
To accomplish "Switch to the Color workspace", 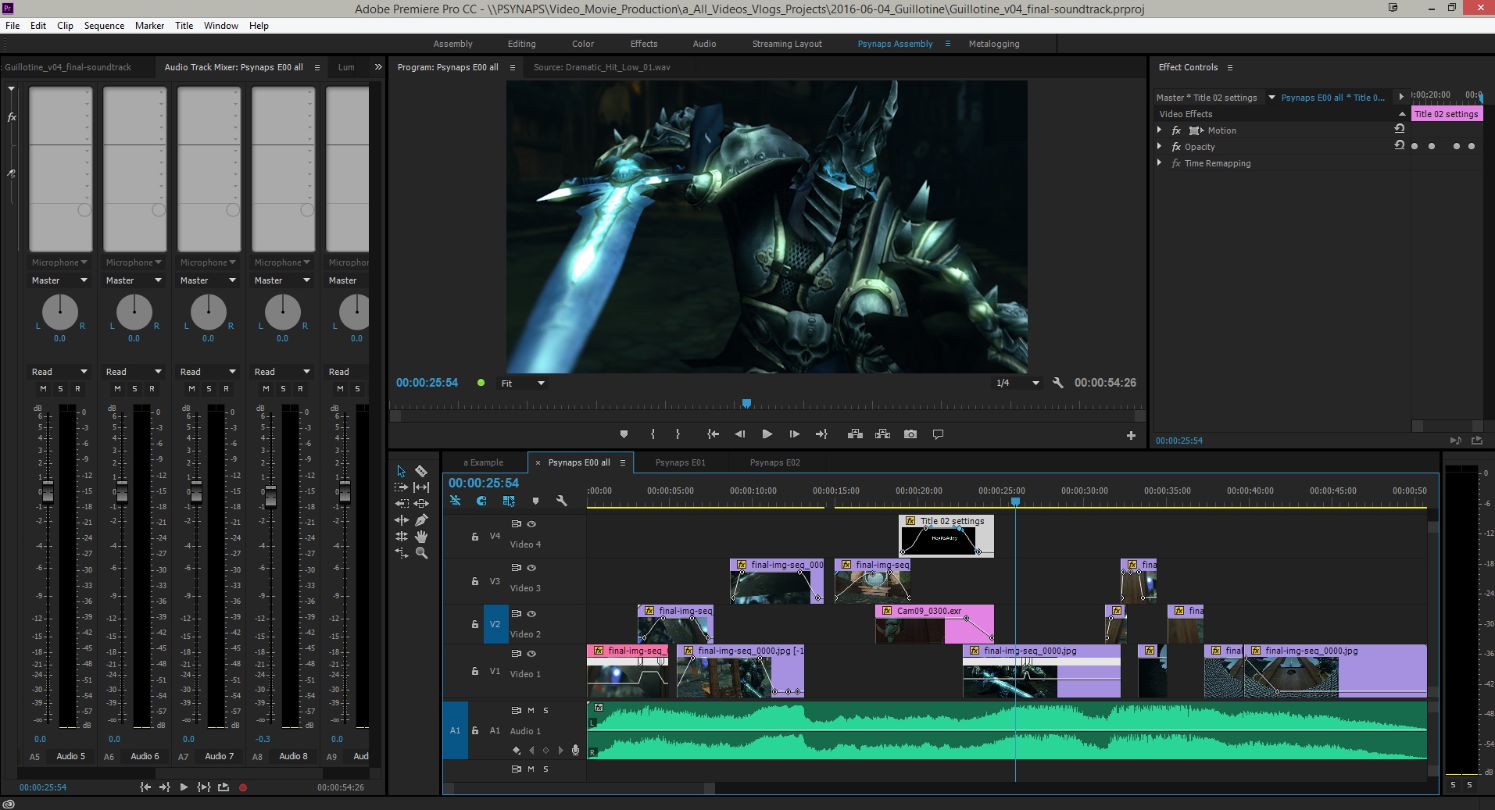I will (583, 44).
